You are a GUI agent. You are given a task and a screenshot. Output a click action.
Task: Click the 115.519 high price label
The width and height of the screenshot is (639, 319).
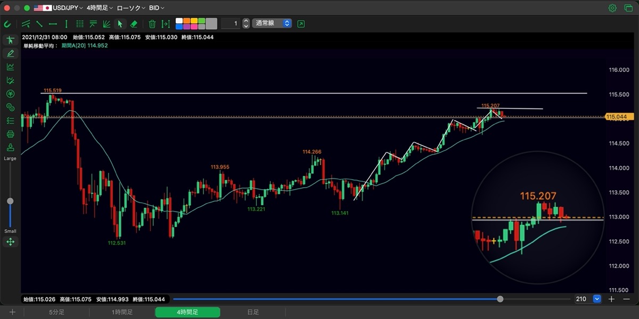tap(53, 91)
